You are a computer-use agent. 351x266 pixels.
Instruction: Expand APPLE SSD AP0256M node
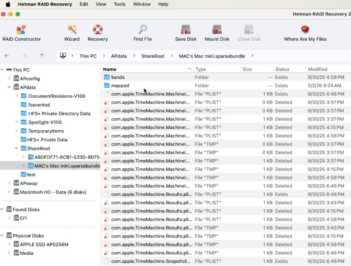[x=9, y=244]
